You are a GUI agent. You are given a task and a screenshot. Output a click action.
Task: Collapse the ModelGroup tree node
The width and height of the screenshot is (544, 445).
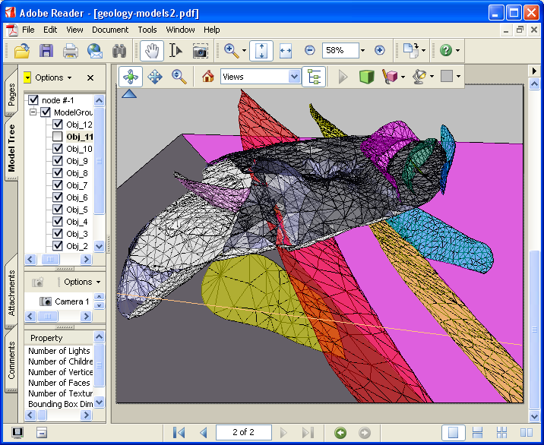[33, 112]
